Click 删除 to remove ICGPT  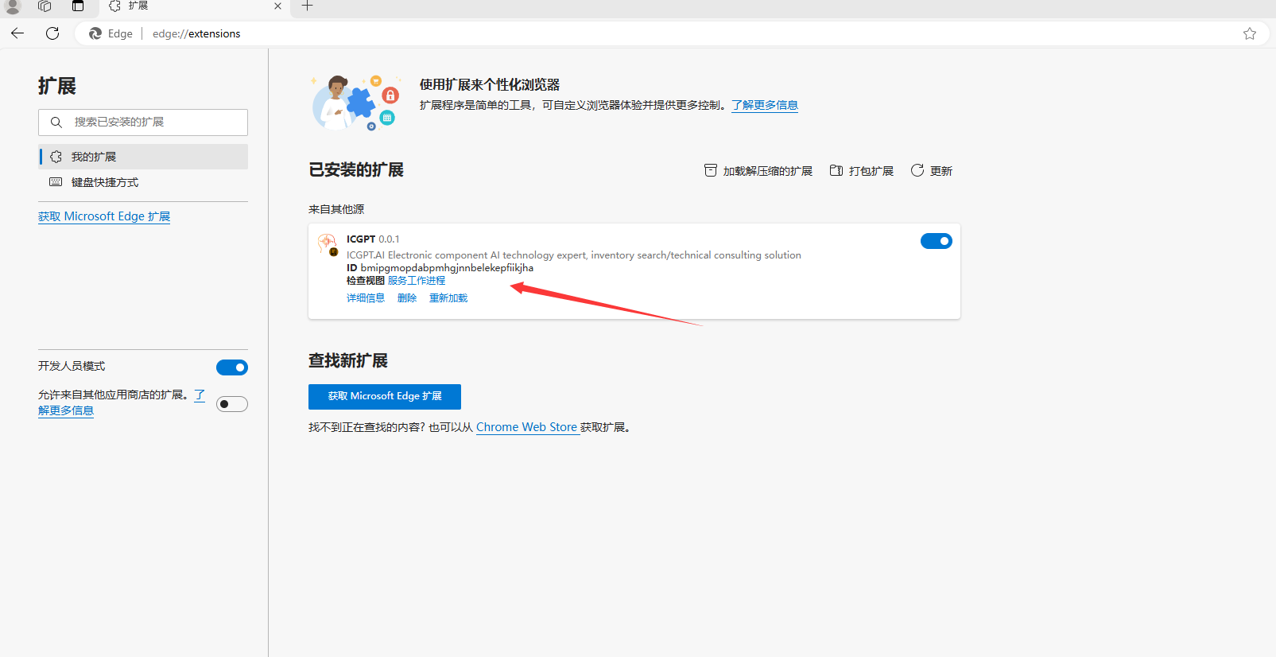click(x=407, y=298)
